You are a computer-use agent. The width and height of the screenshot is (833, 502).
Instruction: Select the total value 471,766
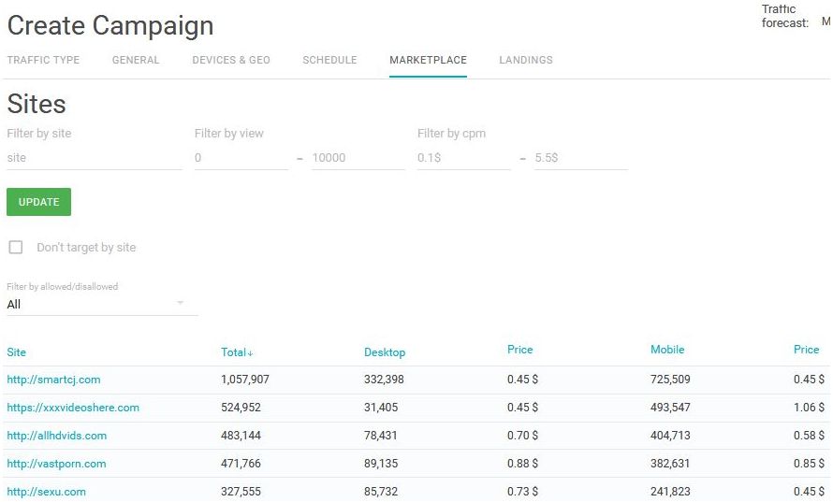coord(241,464)
